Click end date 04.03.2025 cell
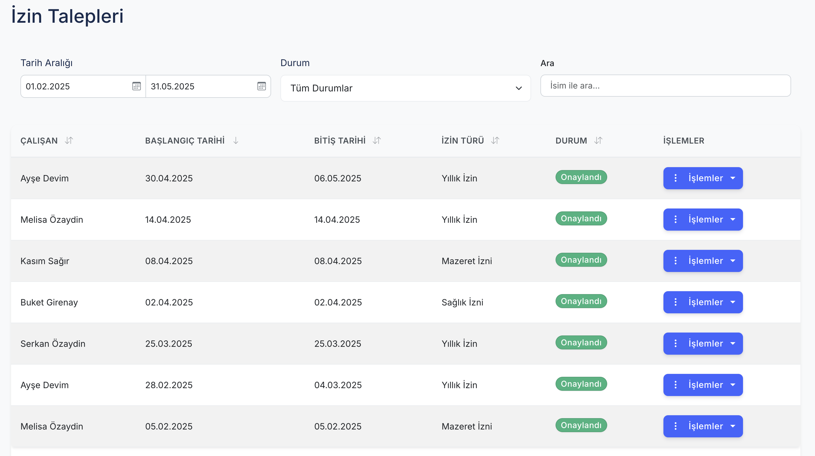This screenshot has height=456, width=815. tap(338, 385)
